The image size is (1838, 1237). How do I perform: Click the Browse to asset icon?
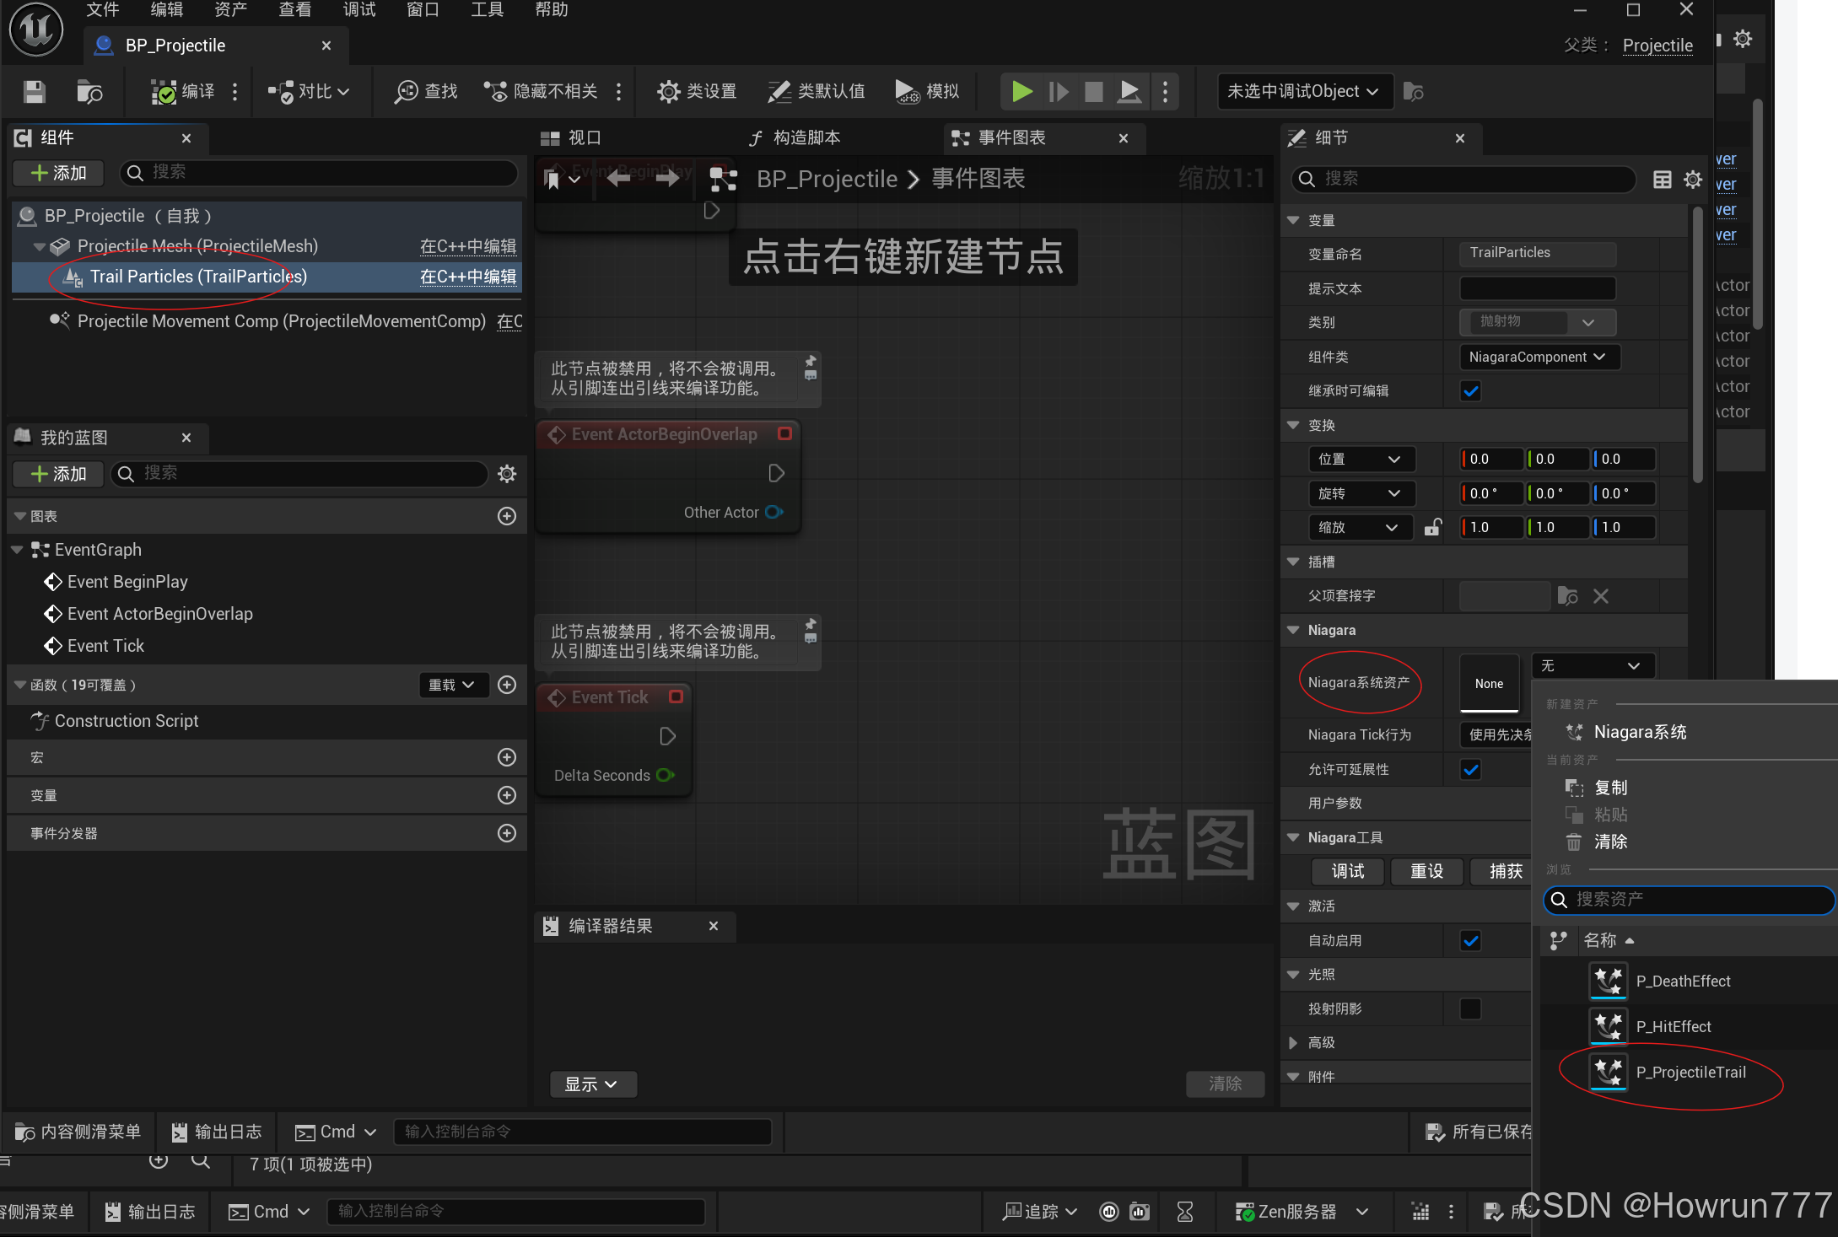pyautogui.click(x=89, y=92)
